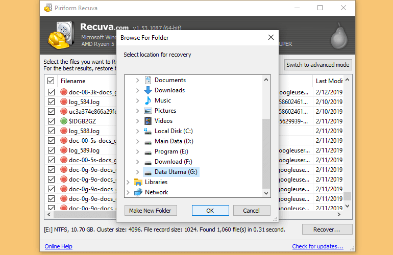Click the Downloads blue arrow icon

pos(148,90)
